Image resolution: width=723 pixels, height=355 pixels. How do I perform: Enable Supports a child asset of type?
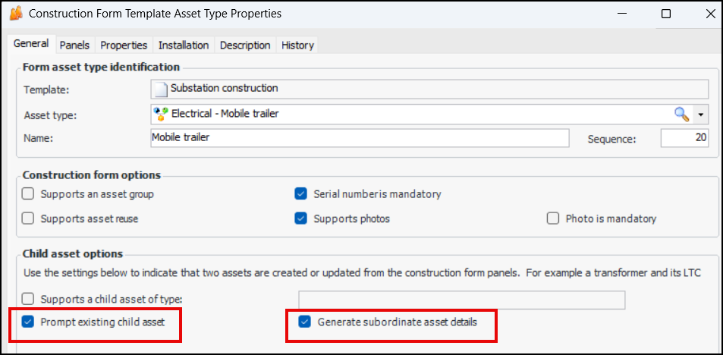point(28,299)
